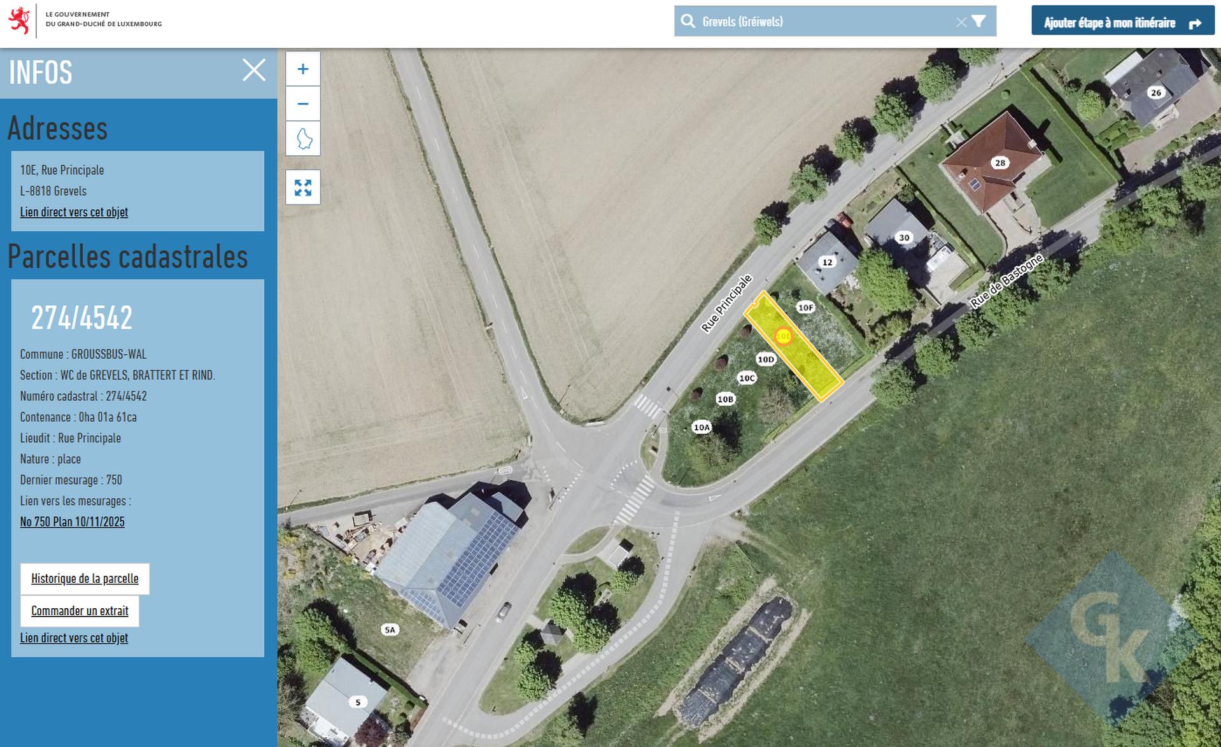Open direct link under cadastral parcel
This screenshot has height=747, width=1221.
(74, 638)
